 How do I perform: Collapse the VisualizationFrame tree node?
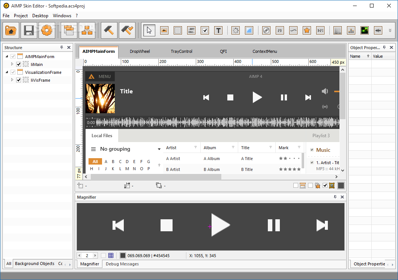click(x=7, y=72)
